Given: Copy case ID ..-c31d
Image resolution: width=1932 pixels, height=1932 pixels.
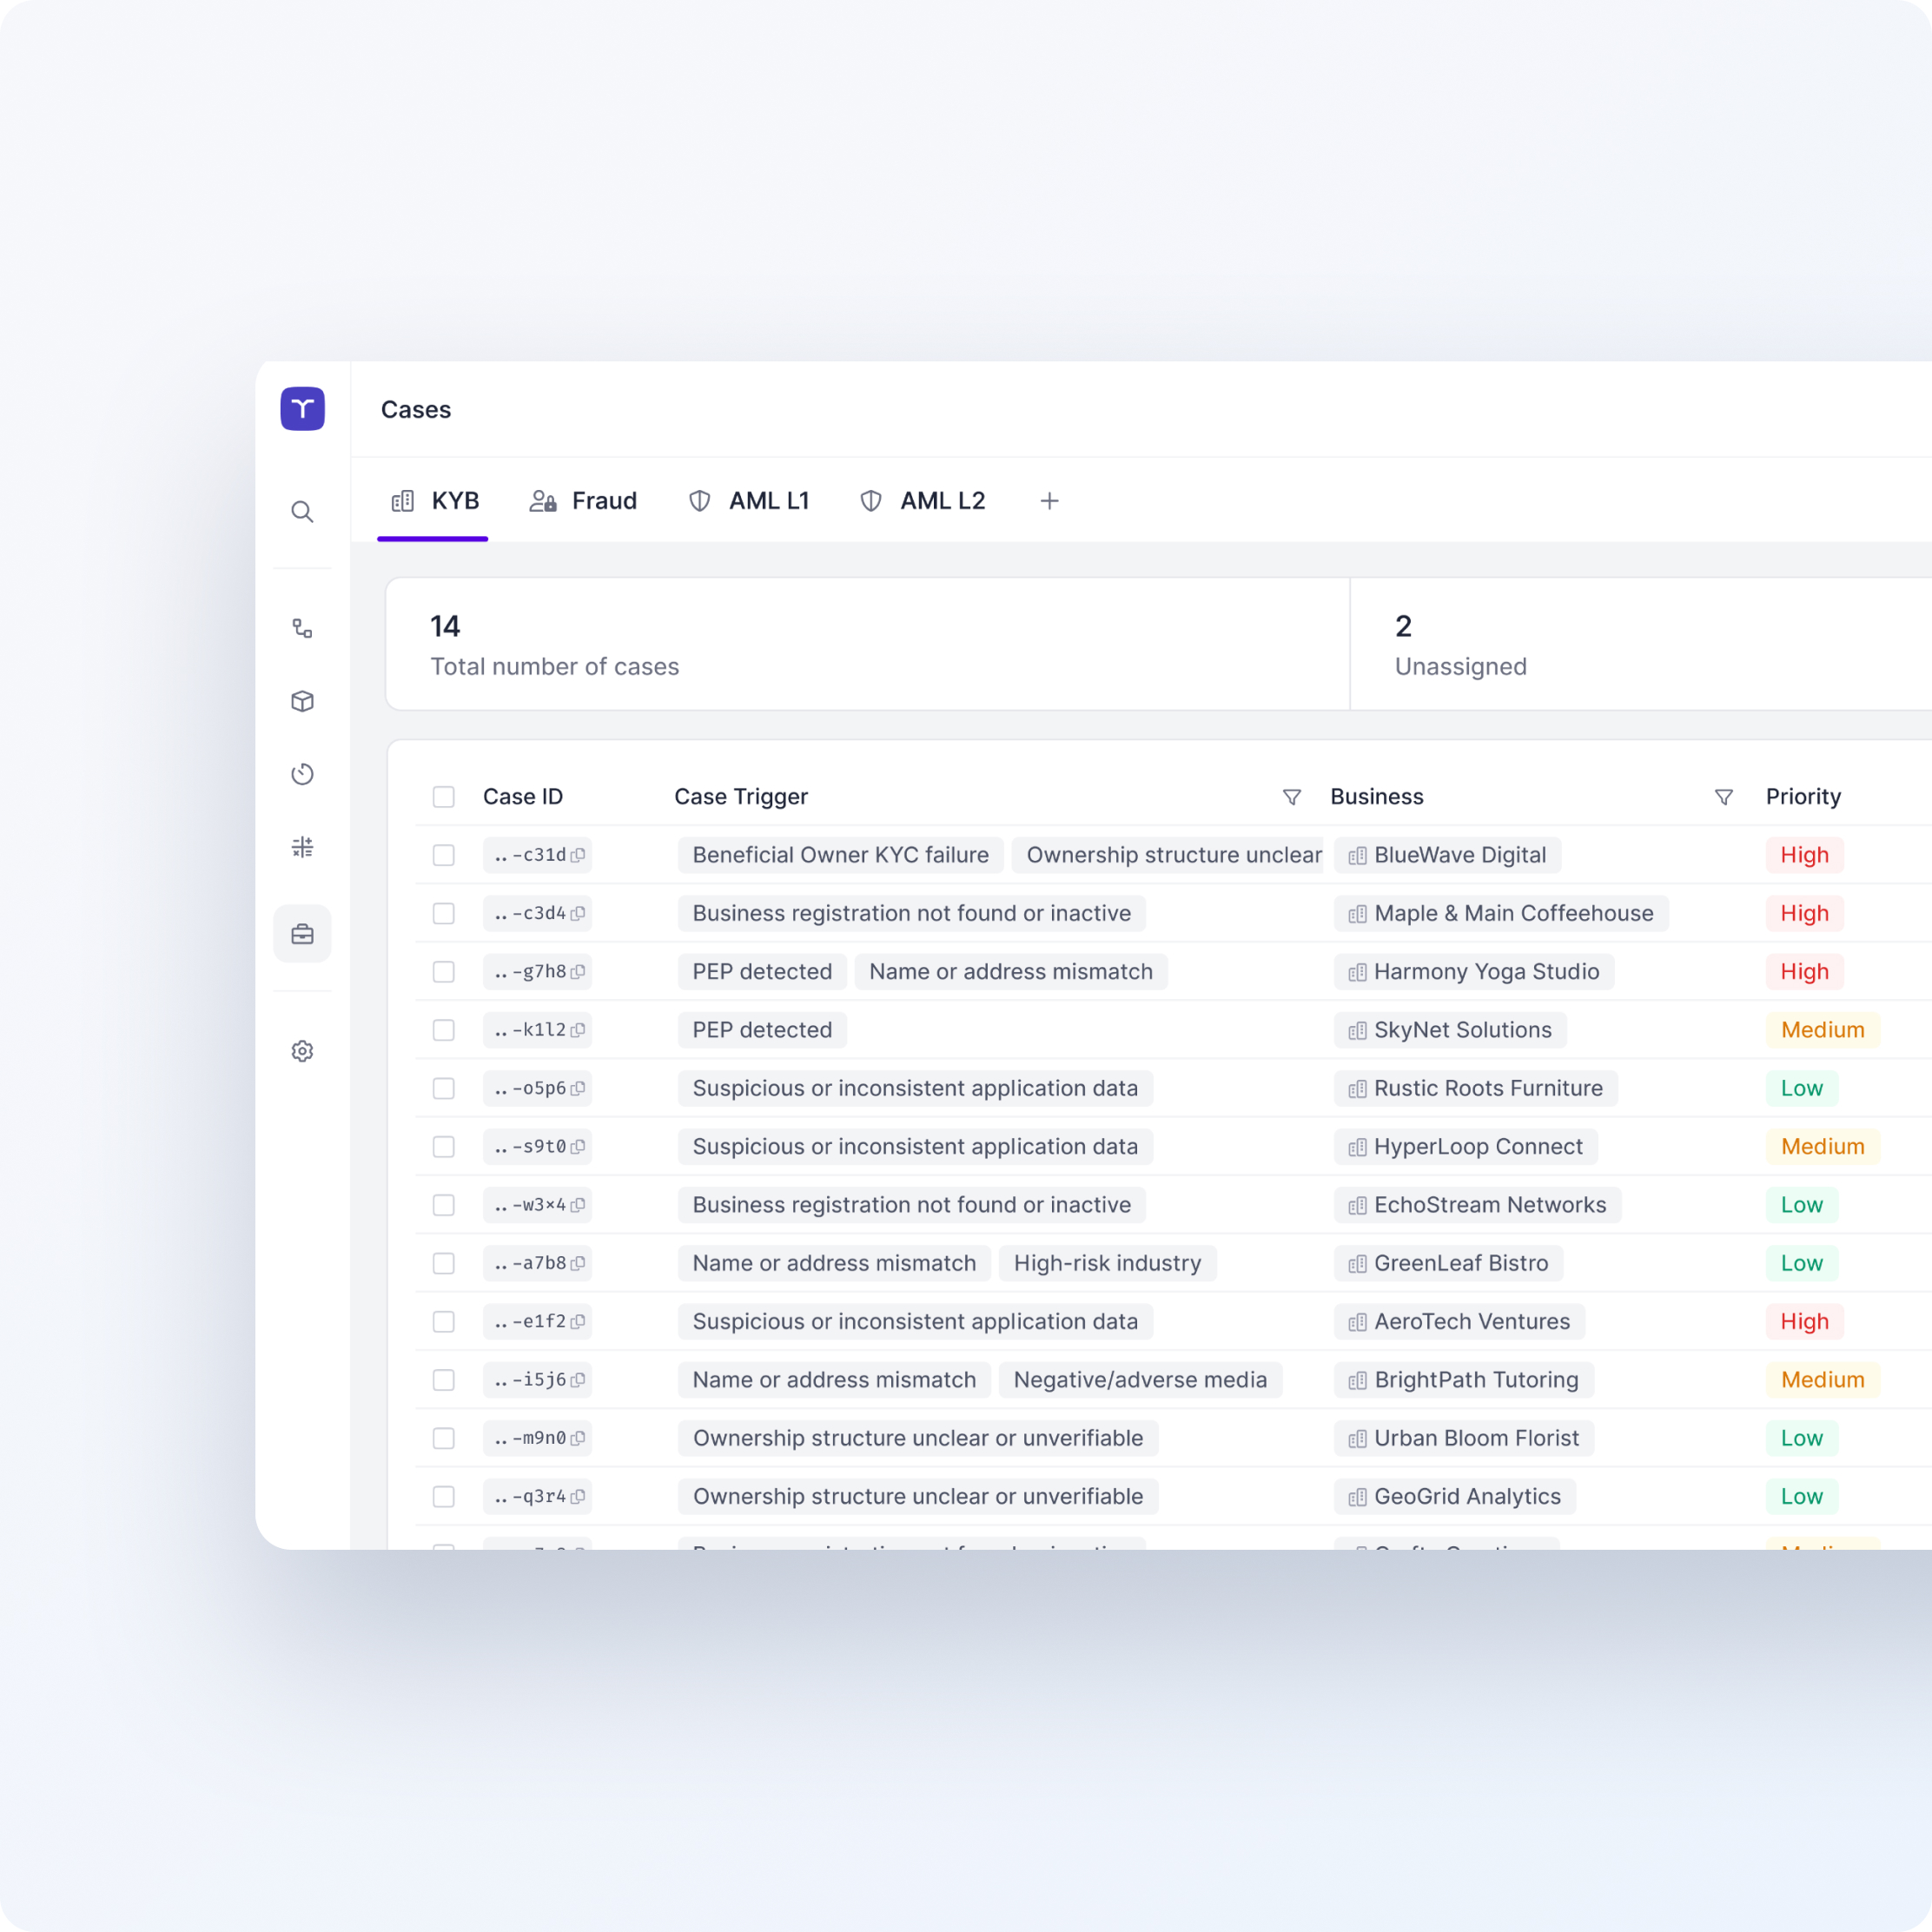Looking at the screenshot, I should pyautogui.click(x=578, y=855).
